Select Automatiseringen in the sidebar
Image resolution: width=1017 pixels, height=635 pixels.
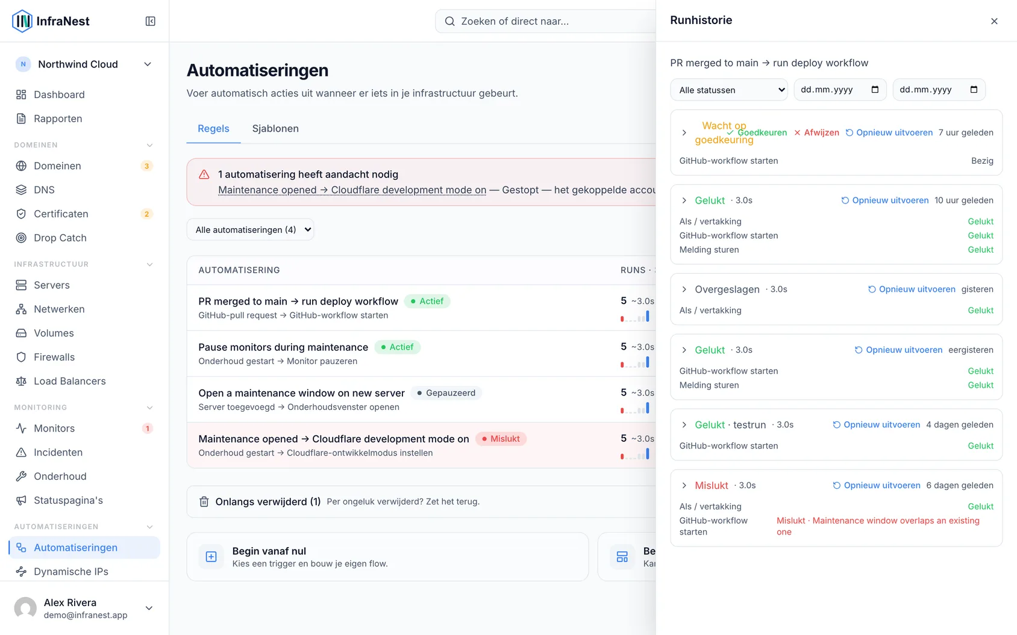point(84,547)
